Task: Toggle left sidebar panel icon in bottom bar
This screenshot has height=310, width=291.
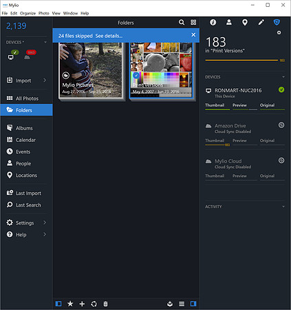Action: (58, 304)
